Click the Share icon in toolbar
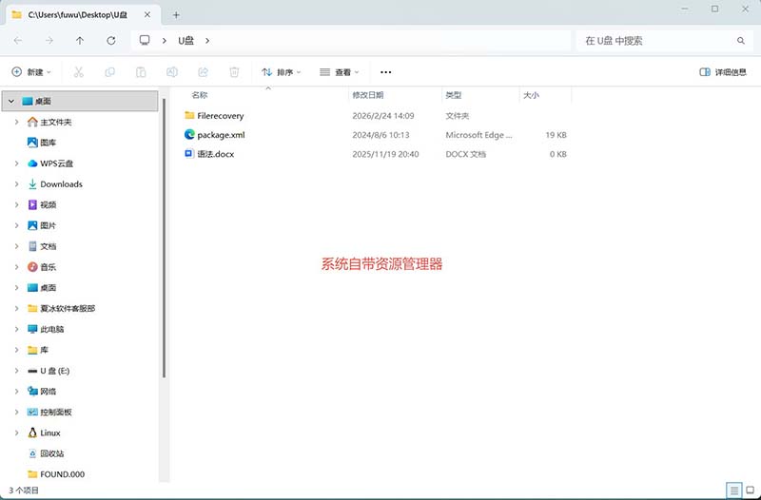Image resolution: width=761 pixels, height=500 pixels. pyautogui.click(x=203, y=72)
